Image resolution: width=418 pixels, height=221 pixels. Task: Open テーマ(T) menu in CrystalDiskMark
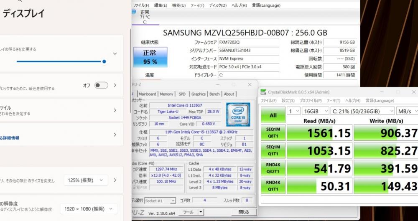334,101
